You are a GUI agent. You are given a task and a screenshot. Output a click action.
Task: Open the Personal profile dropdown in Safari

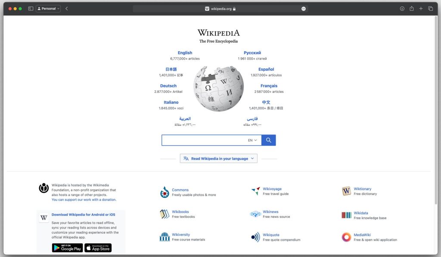pyautogui.click(x=48, y=8)
